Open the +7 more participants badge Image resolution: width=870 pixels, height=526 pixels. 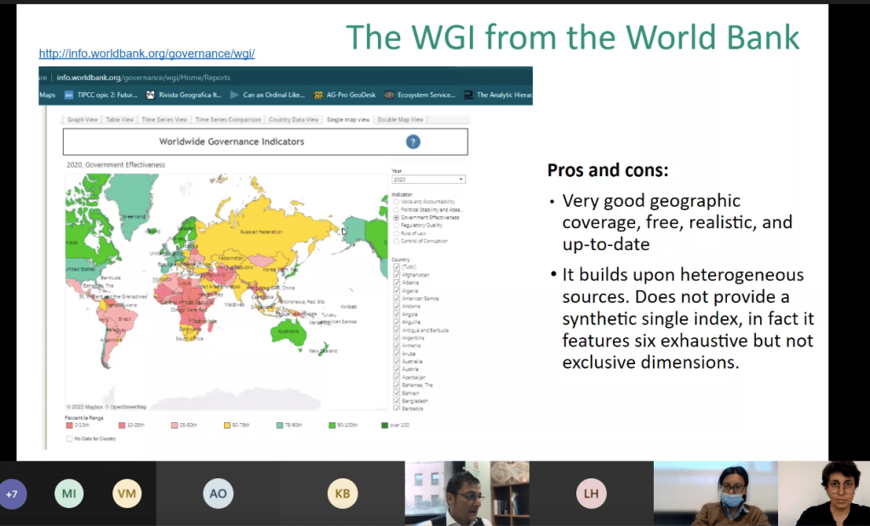click(12, 494)
